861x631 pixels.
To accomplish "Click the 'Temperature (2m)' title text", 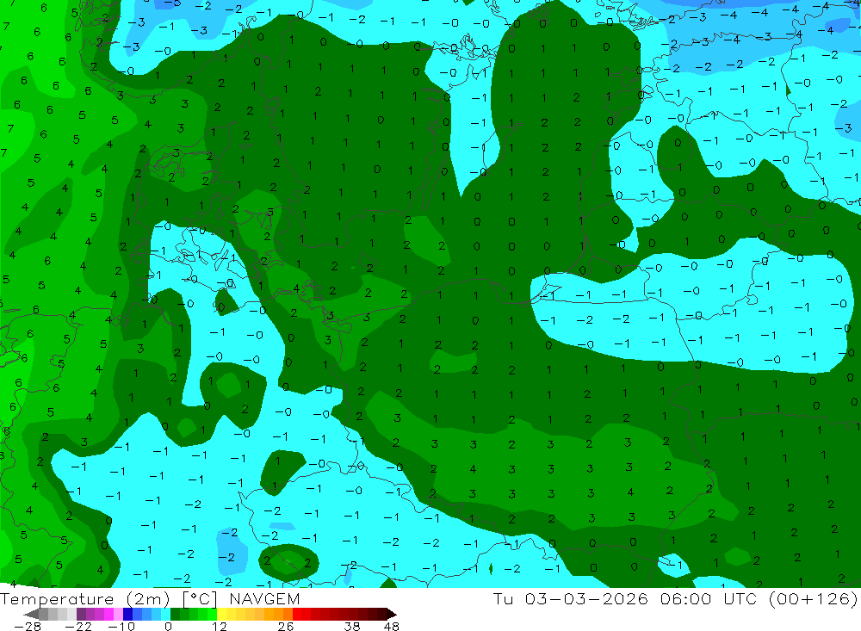I will pos(85,598).
